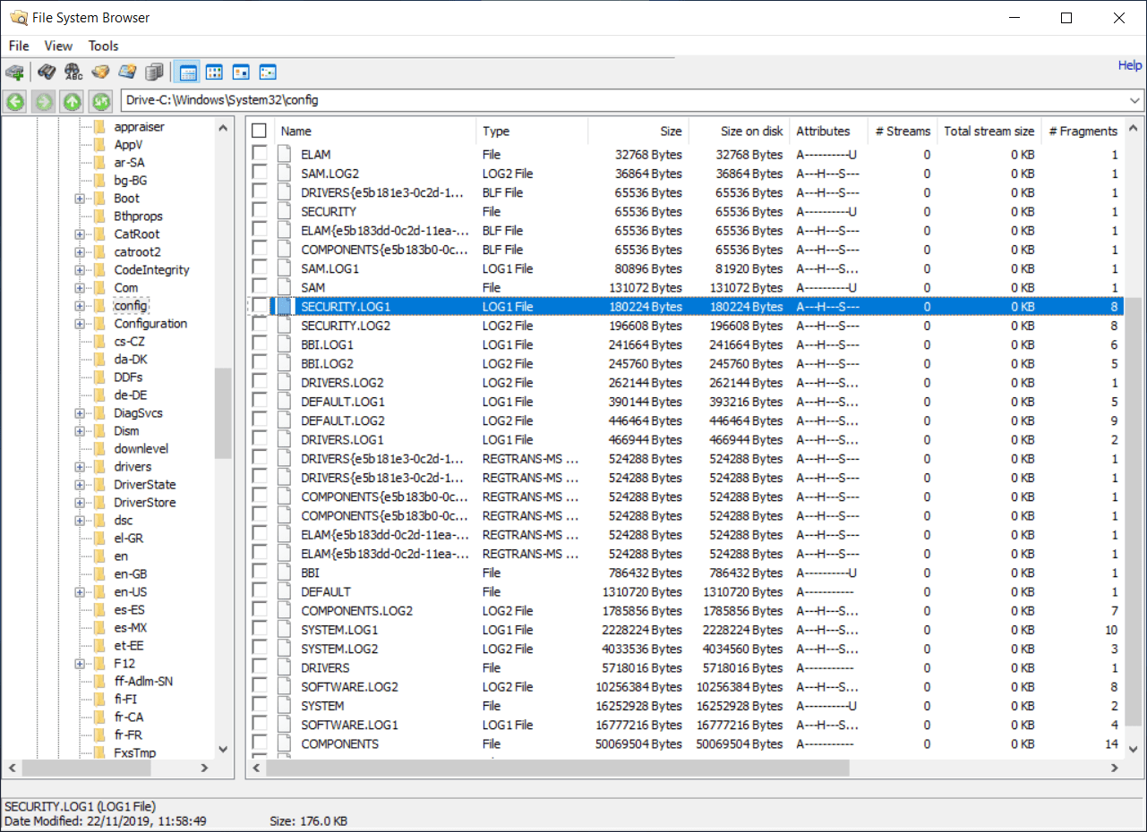The width and height of the screenshot is (1147, 832).
Task: Click the export files toolbar icon
Action: pyautogui.click(x=99, y=72)
